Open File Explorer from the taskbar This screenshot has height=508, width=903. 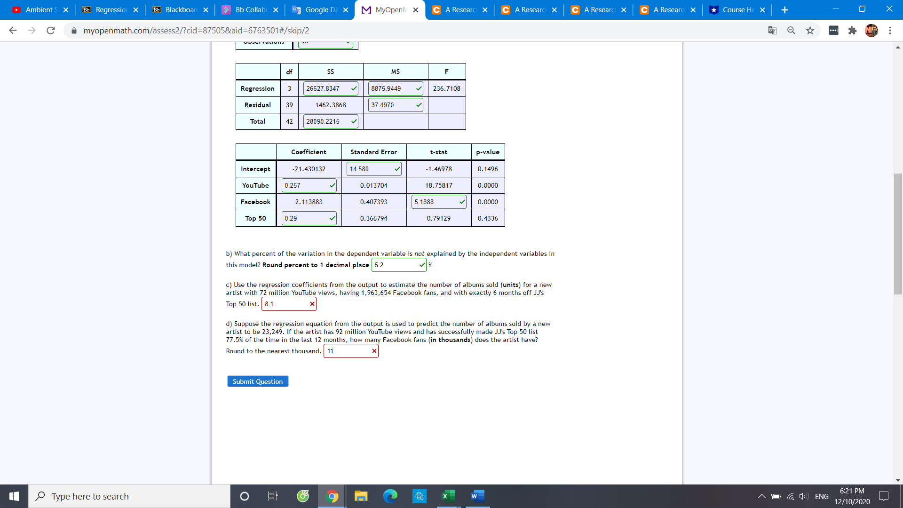(x=361, y=496)
